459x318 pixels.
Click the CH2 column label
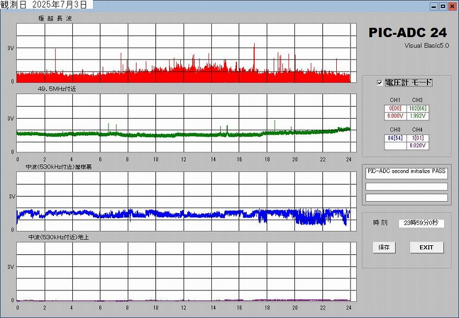pos(418,100)
